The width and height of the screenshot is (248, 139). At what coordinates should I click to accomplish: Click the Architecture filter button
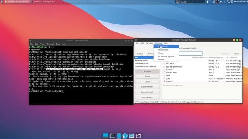point(147,97)
